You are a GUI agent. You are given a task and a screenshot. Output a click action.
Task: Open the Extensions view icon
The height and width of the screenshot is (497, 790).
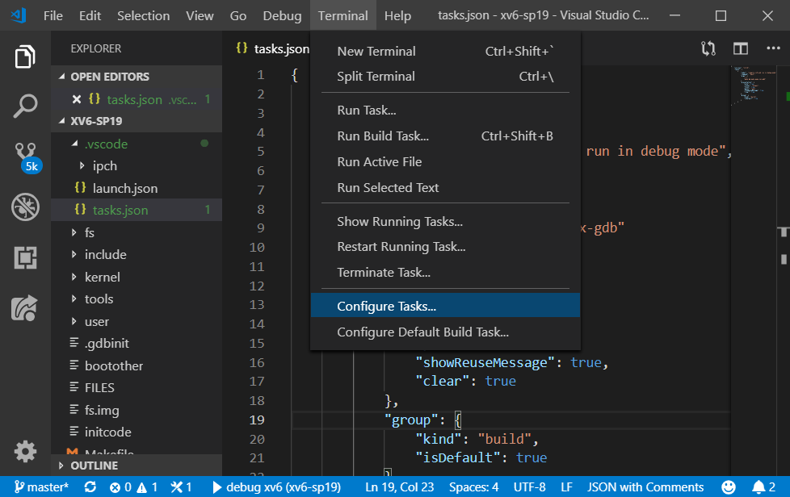pos(25,257)
